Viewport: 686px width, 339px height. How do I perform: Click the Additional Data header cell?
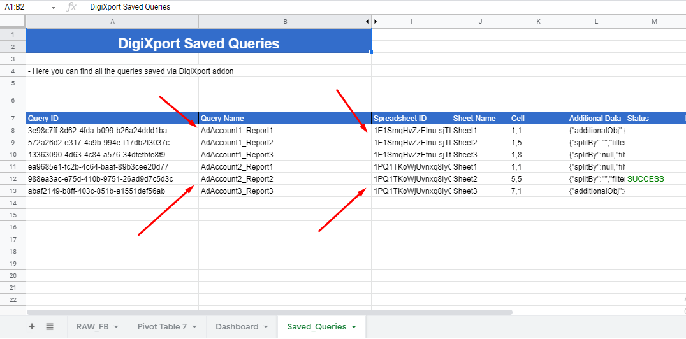[596, 118]
